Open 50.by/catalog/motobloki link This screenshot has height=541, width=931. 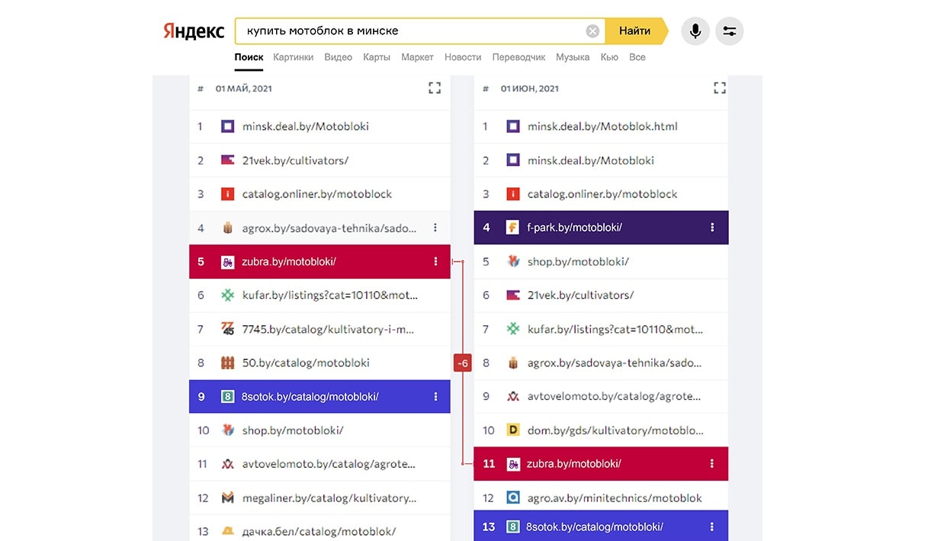[x=306, y=363]
